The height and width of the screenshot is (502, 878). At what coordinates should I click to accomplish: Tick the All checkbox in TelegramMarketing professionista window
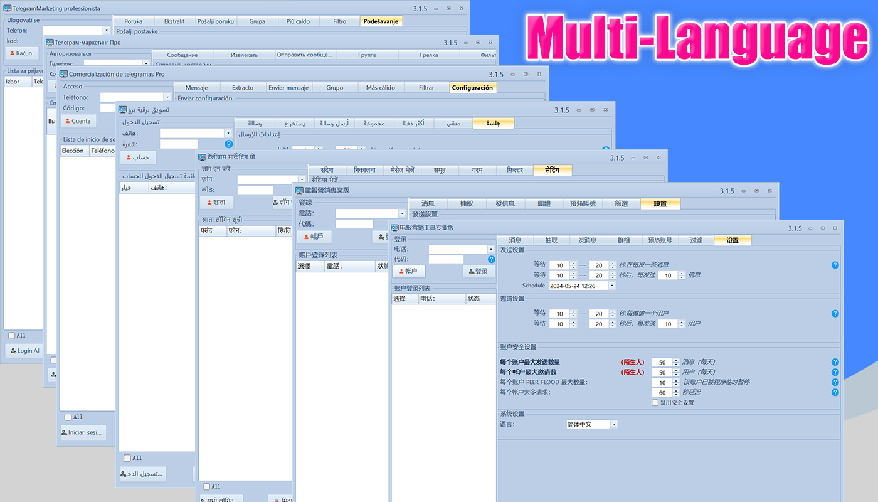tap(12, 336)
